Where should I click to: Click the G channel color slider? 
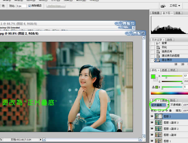pos(172,82)
